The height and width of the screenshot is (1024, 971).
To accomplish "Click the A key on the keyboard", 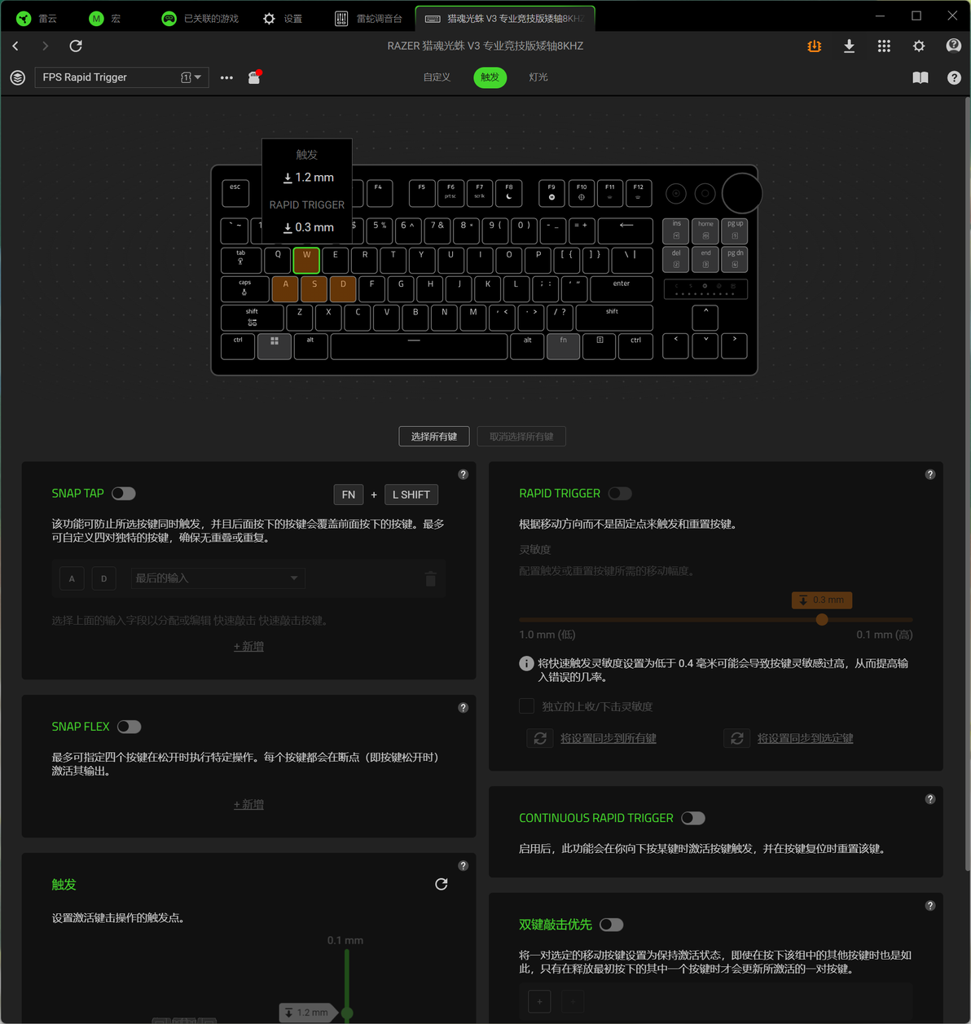I will (x=285, y=288).
